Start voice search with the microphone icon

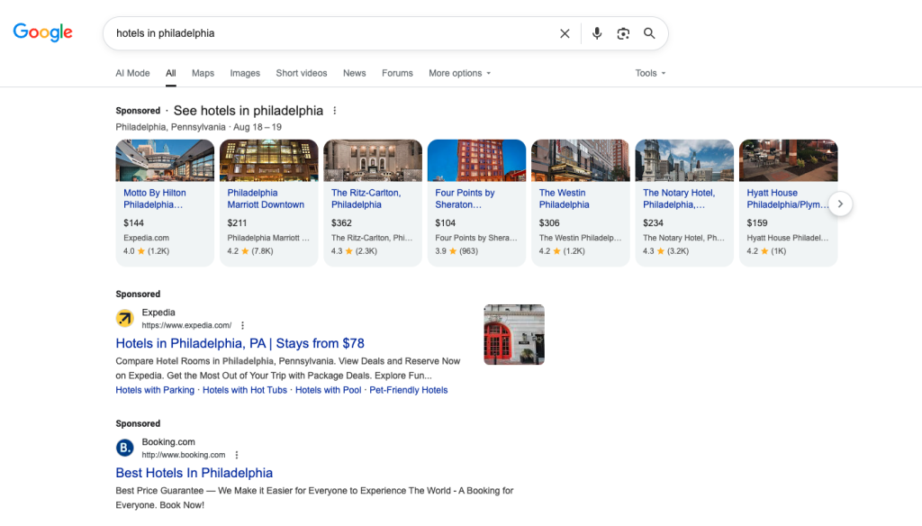[x=596, y=32]
